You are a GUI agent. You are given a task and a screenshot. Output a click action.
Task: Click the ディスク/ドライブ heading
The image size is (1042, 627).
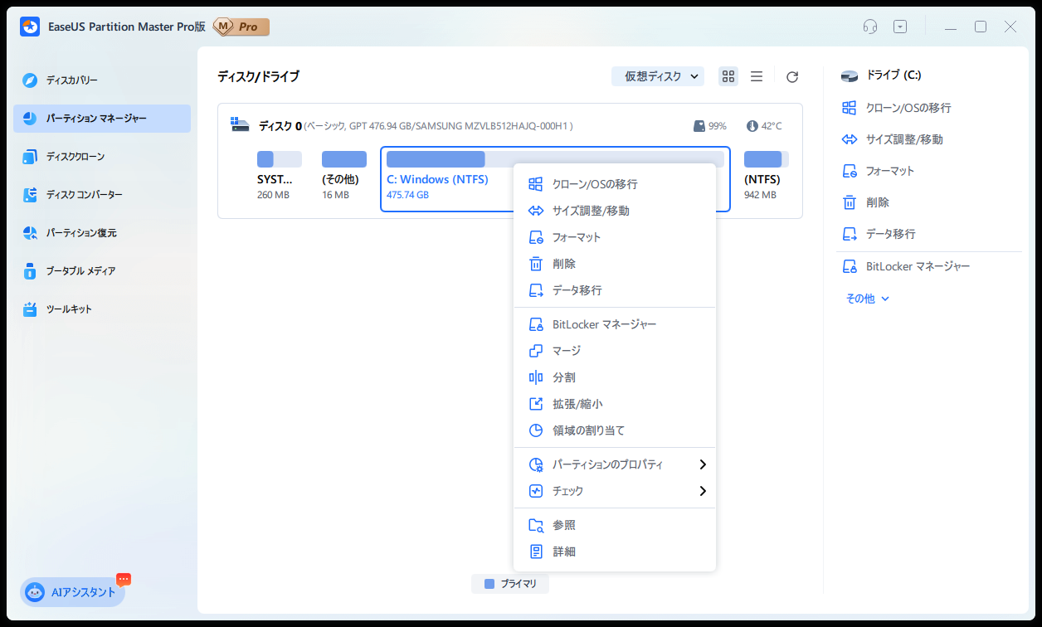point(258,76)
